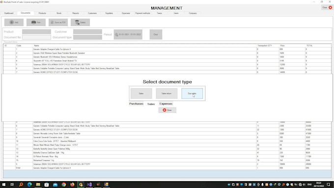Open Visual Studio from taskbar
Image resolution: width=334 pixels, height=188 pixels.
click(x=89, y=185)
